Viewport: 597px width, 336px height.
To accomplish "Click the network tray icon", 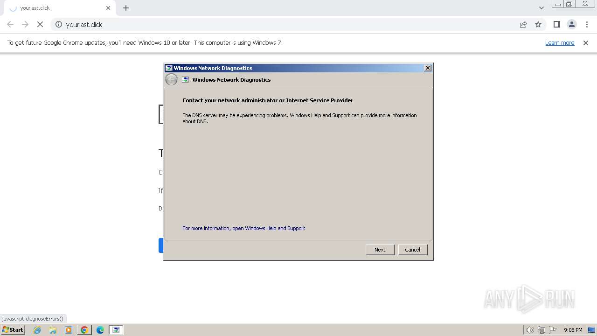I will 541,330.
